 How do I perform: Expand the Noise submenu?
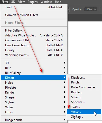(34, 83)
